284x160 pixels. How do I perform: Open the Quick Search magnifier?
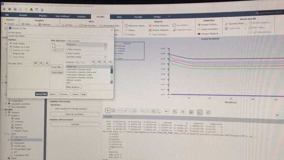coord(257,13)
